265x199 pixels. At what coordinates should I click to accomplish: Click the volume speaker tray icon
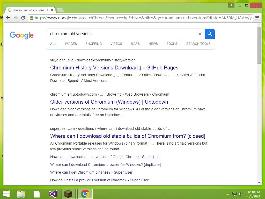(241, 194)
